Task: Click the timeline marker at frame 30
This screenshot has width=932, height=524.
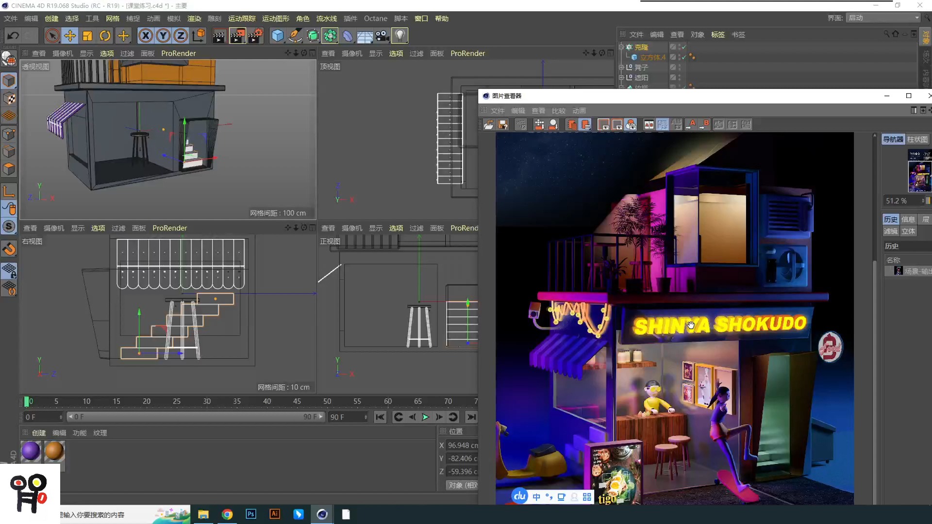Action: point(207,401)
